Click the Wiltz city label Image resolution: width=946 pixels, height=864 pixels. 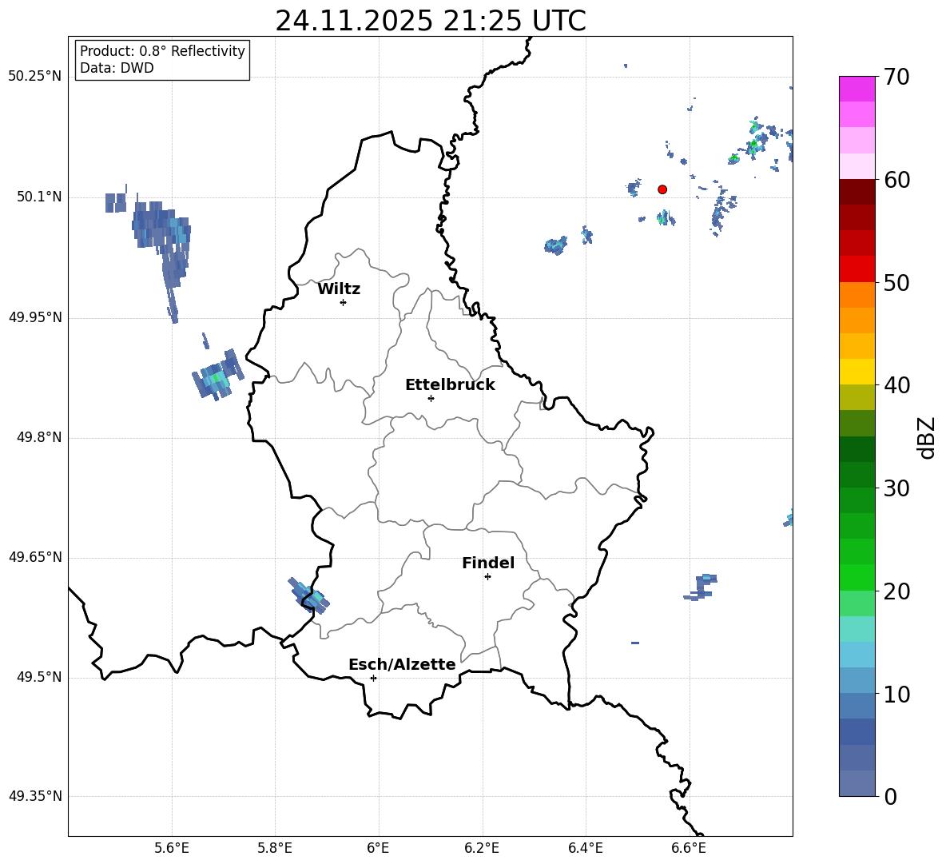click(x=339, y=289)
